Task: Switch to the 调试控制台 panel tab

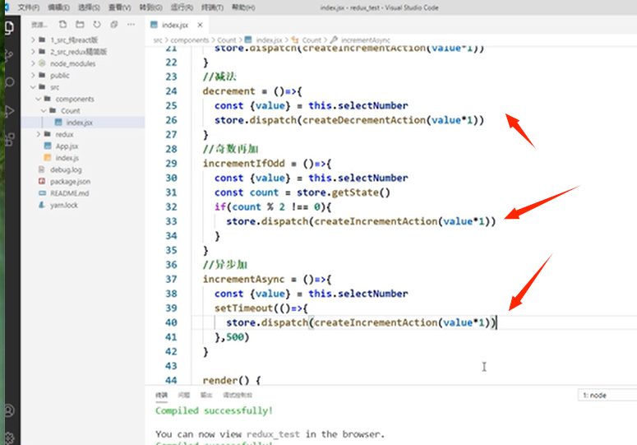Action: pos(238,395)
